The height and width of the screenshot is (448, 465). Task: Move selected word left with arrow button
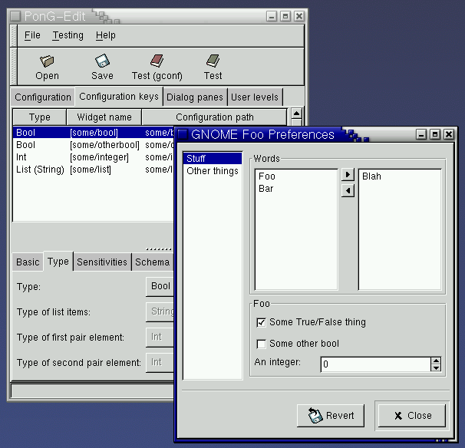tap(348, 191)
